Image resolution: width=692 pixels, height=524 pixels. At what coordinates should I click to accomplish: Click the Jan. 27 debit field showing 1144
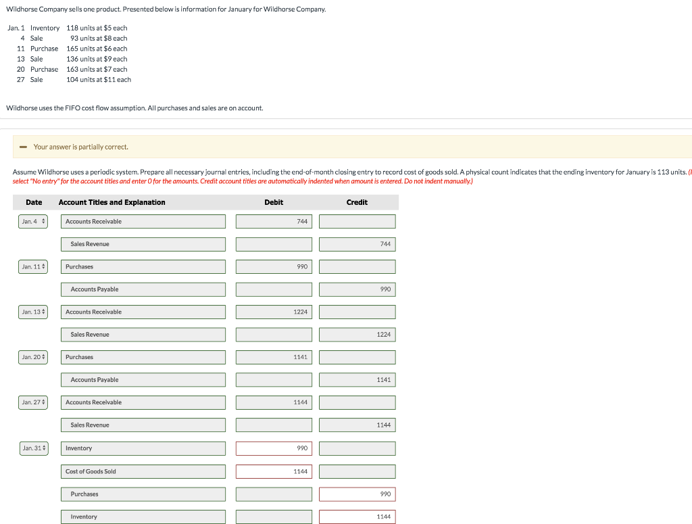pyautogui.click(x=274, y=402)
